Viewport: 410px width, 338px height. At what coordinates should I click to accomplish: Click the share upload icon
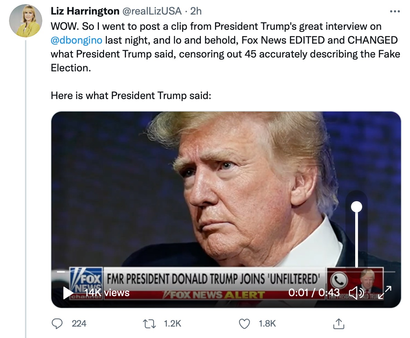(338, 323)
